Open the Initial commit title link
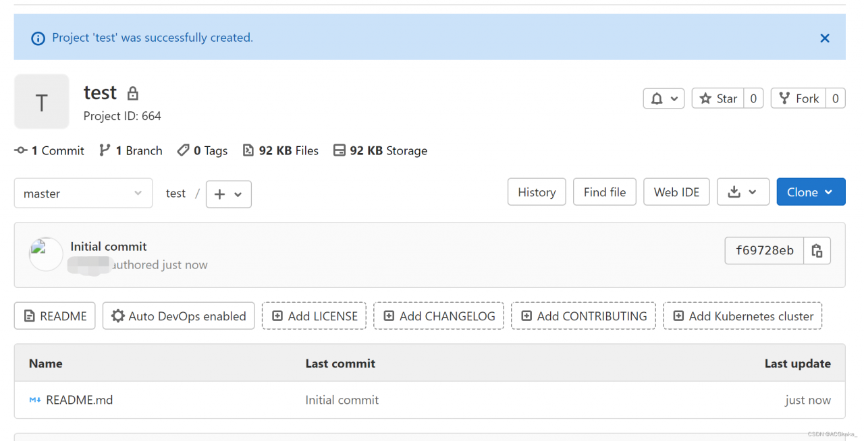The width and height of the screenshot is (864, 441). coord(109,247)
